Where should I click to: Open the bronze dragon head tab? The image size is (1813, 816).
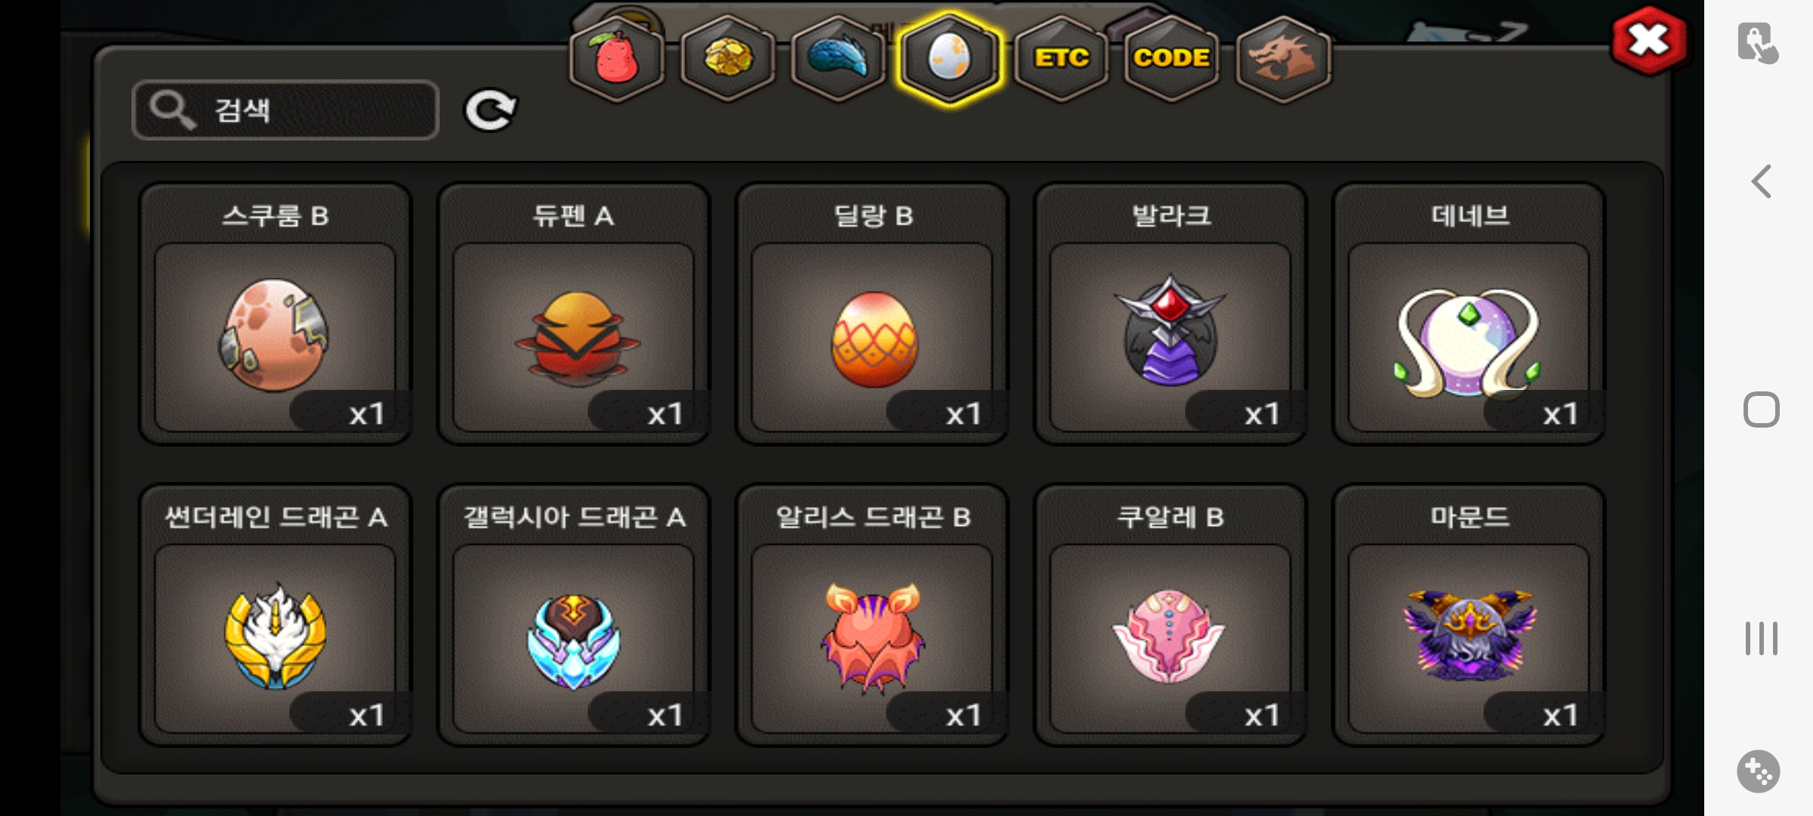1283,59
